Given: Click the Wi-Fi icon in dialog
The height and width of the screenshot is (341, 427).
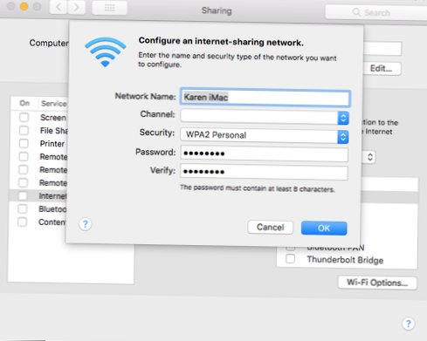Looking at the screenshot, I should click(x=106, y=51).
